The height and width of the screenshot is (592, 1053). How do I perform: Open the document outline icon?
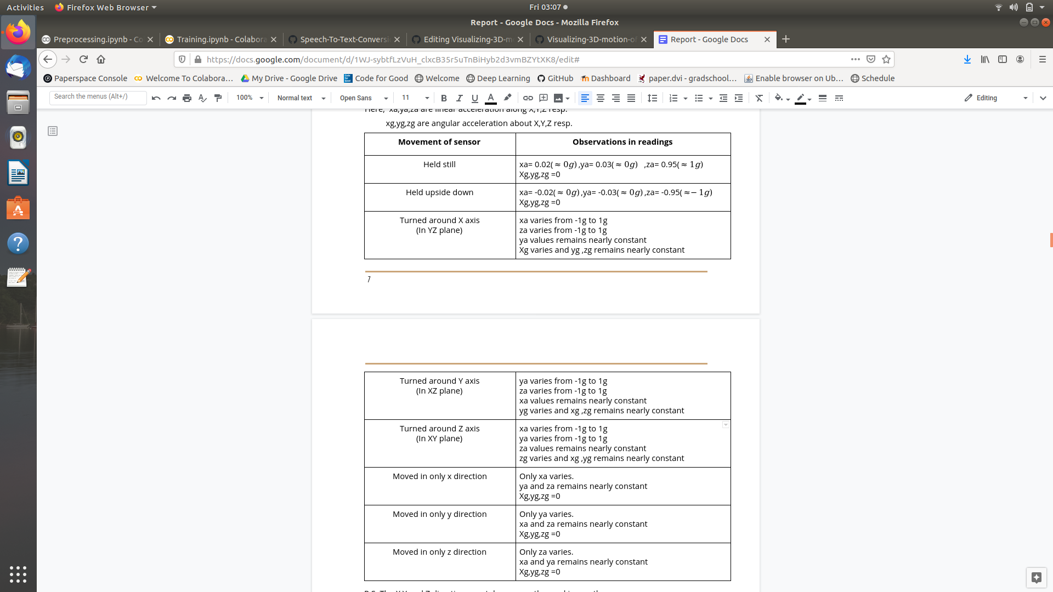[53, 131]
